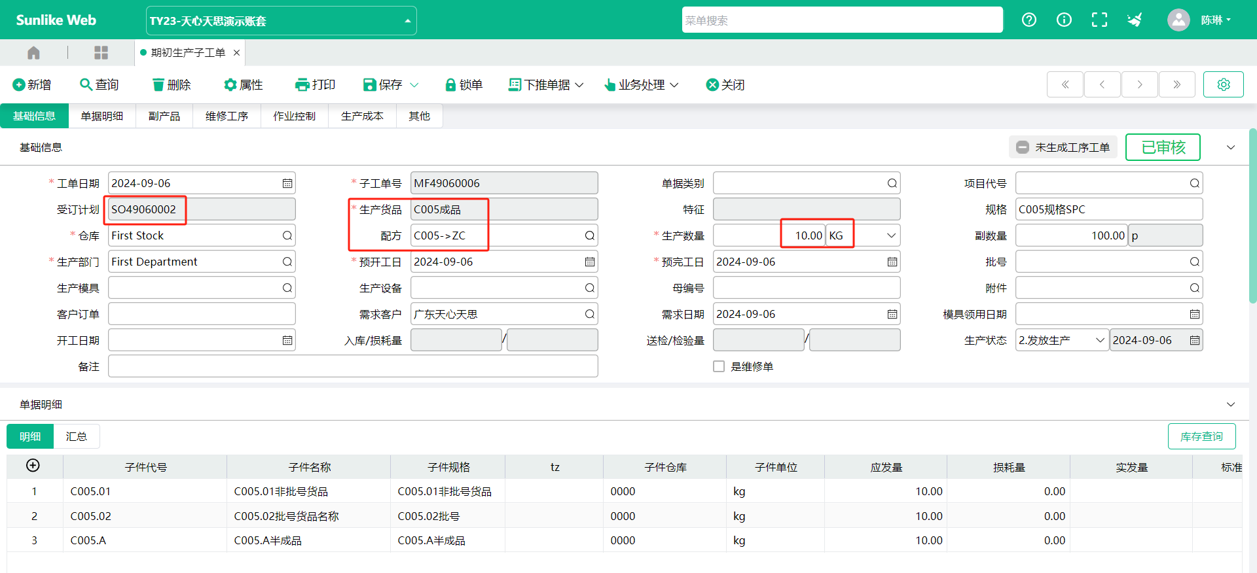Click the 库存查询 button
This screenshot has height=573, width=1257.
point(1201,436)
